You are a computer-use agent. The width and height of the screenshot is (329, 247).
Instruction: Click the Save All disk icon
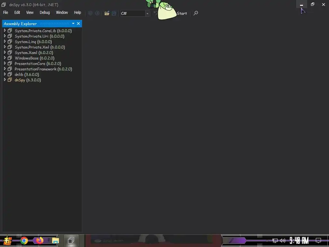114,13
